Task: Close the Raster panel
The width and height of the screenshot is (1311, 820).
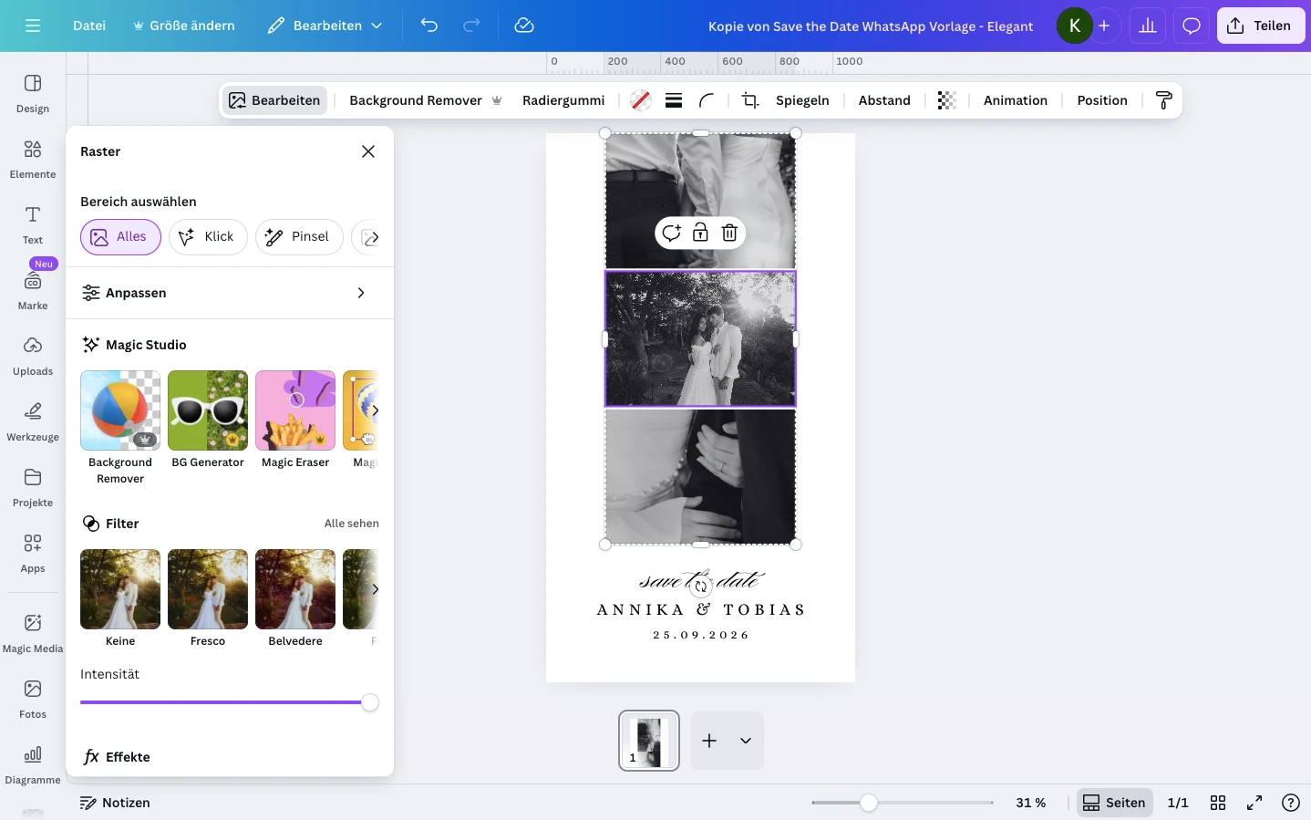Action: click(x=368, y=151)
